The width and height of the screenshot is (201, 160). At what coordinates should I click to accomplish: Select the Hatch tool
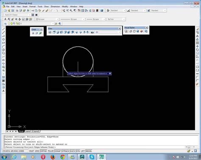(x=3, y=77)
